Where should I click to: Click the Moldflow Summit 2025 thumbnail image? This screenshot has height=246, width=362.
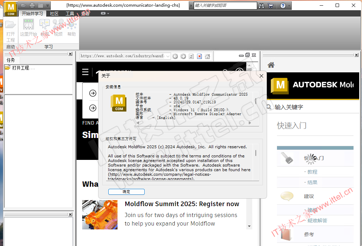pos(100,215)
